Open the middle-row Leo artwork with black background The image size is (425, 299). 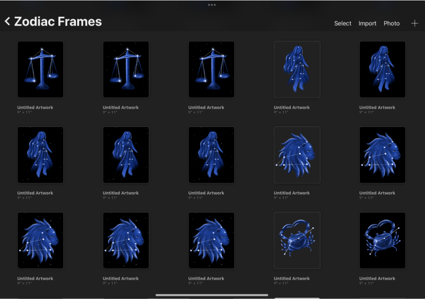[382, 155]
